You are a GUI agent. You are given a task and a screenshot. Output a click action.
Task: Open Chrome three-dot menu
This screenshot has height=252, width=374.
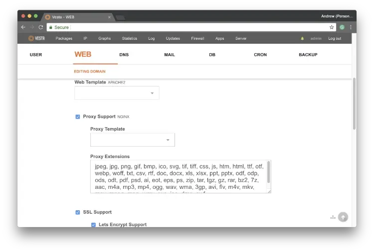click(351, 27)
